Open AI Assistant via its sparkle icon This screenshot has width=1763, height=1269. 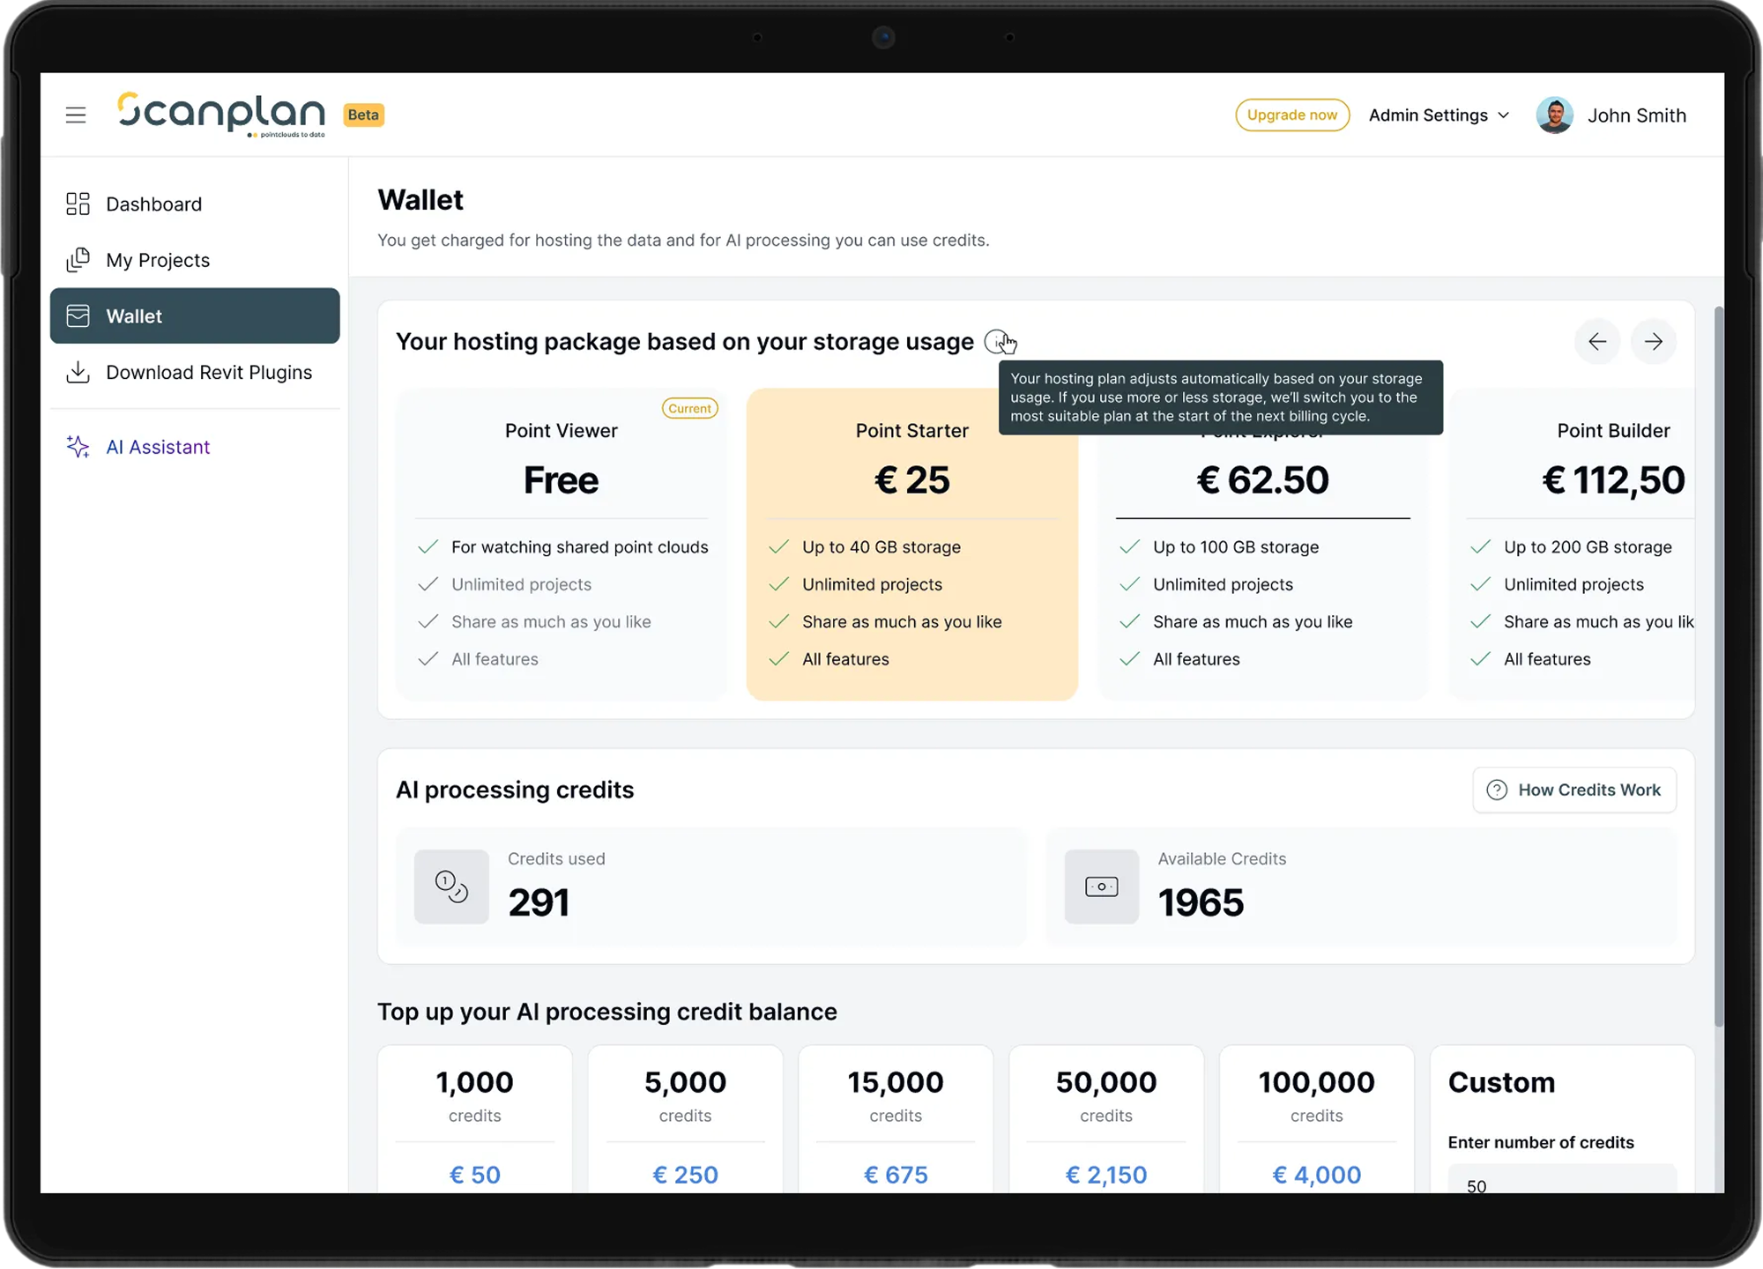point(77,447)
